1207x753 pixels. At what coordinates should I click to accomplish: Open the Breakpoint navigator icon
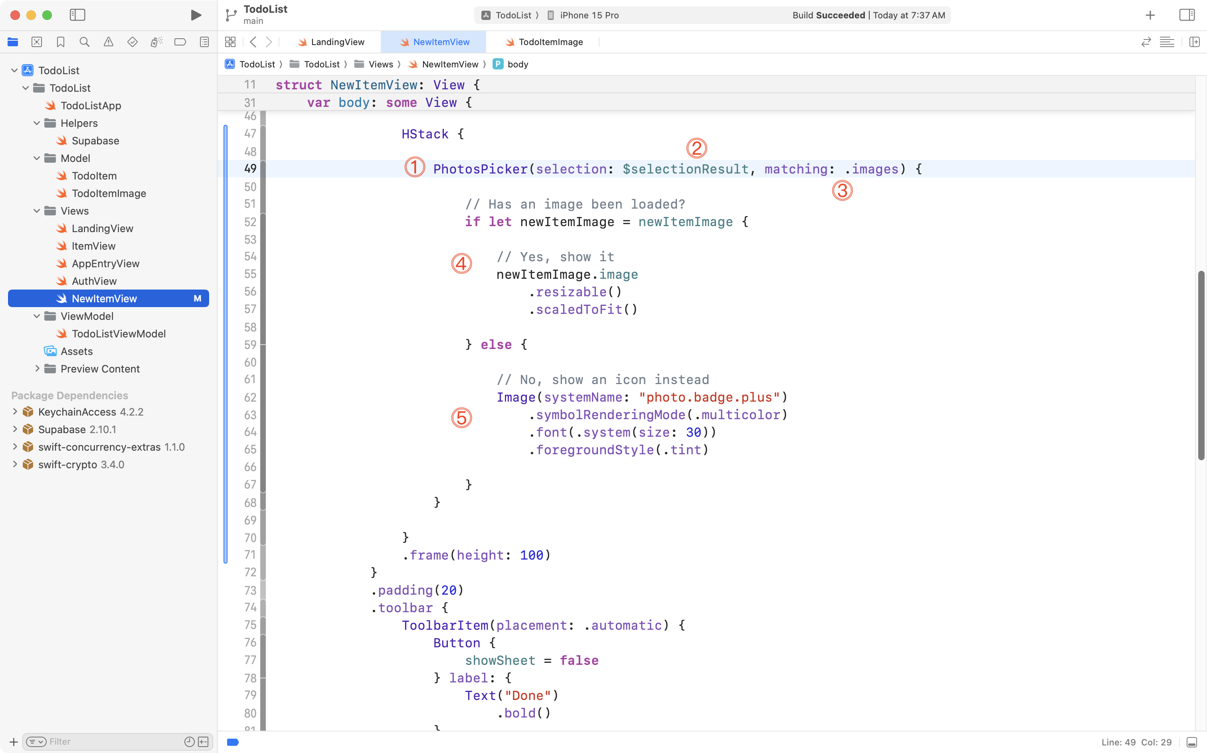point(180,42)
